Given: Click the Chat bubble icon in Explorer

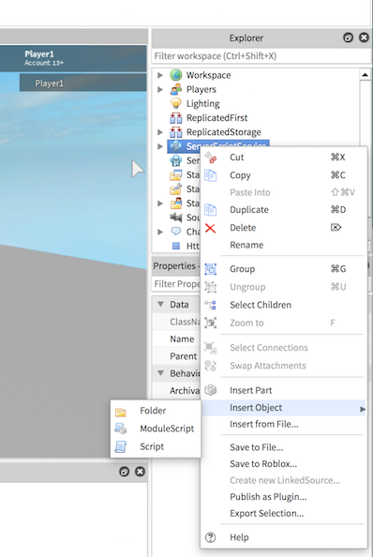Looking at the screenshot, I should coord(175,232).
